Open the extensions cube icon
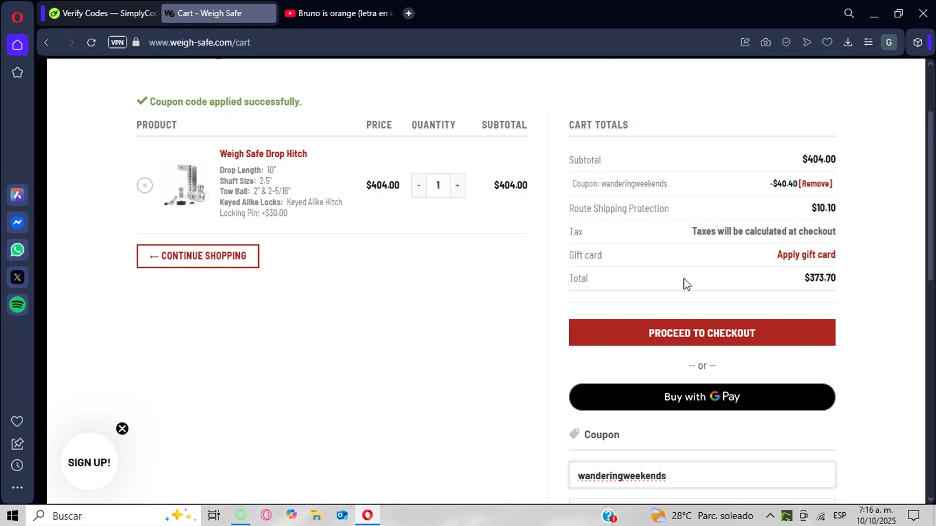The width and height of the screenshot is (936, 526). [x=917, y=42]
